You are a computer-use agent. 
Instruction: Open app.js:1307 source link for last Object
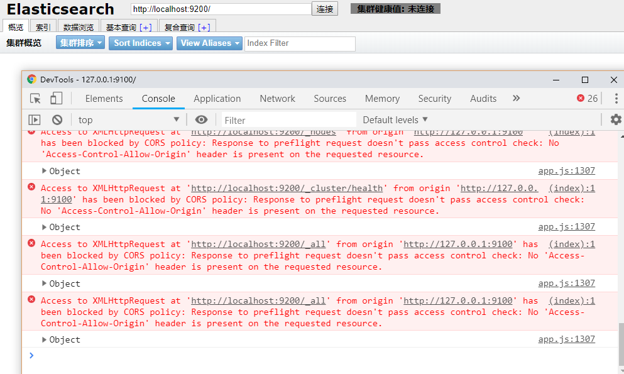pos(567,339)
